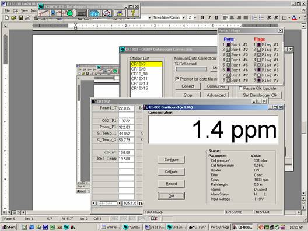This screenshot has width=308, height=231.
Task: Toggle Port #6 checkbox
Action: [228, 70]
